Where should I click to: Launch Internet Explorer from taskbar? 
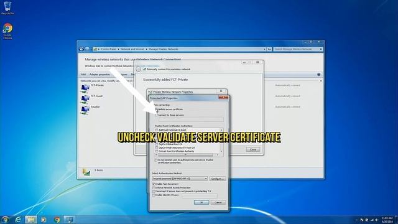[18, 220]
